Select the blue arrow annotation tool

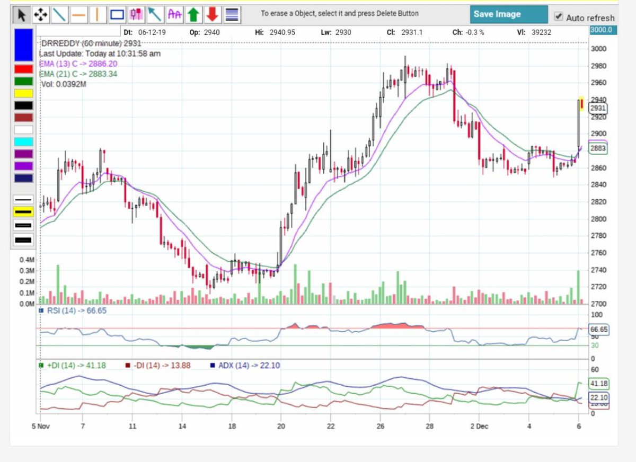click(x=155, y=15)
